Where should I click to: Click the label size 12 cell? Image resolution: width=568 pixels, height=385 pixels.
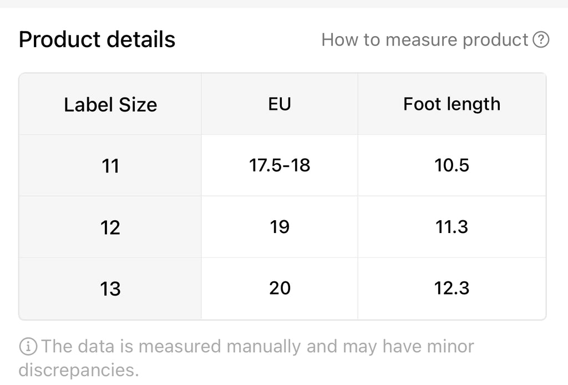coord(110,227)
